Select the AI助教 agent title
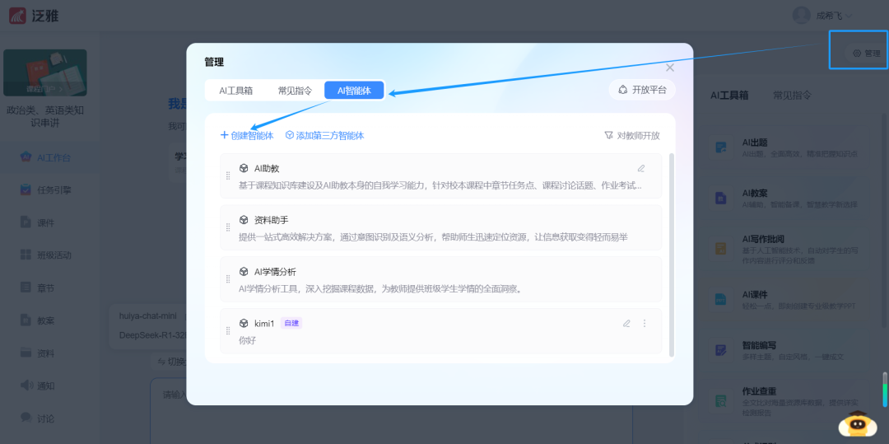 267,168
